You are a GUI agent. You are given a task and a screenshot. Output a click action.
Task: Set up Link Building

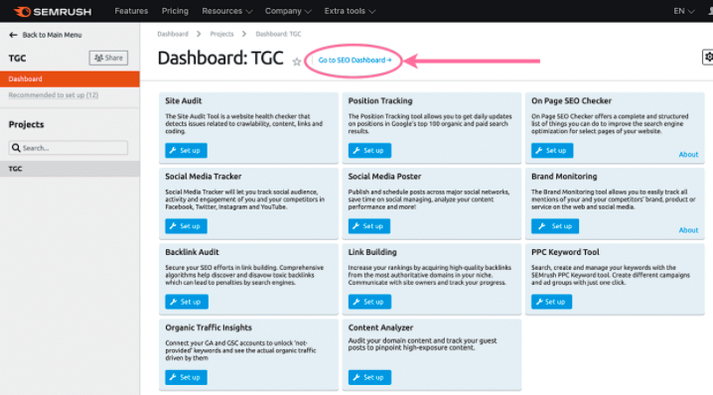click(369, 302)
